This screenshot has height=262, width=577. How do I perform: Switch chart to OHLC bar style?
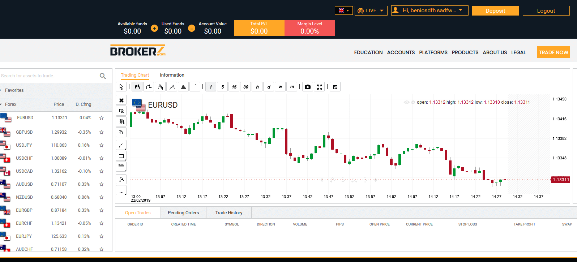pos(160,87)
